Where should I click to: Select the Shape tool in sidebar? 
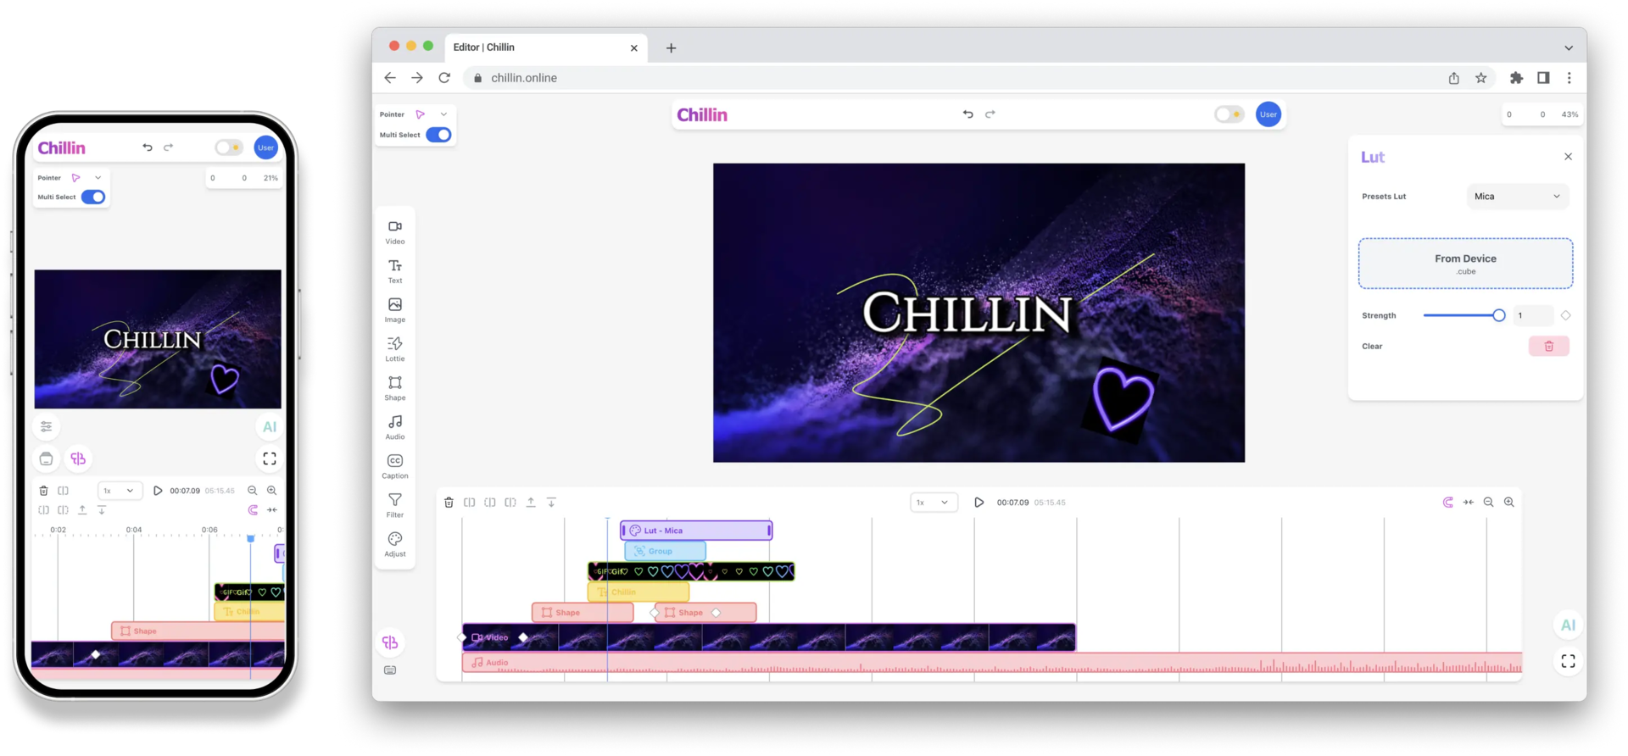[395, 386]
